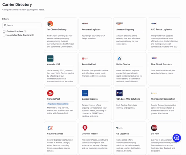This screenshot has width=186, height=155.
Task: Click the Dai Post round logo
Action: pyautogui.click(x=154, y=128)
